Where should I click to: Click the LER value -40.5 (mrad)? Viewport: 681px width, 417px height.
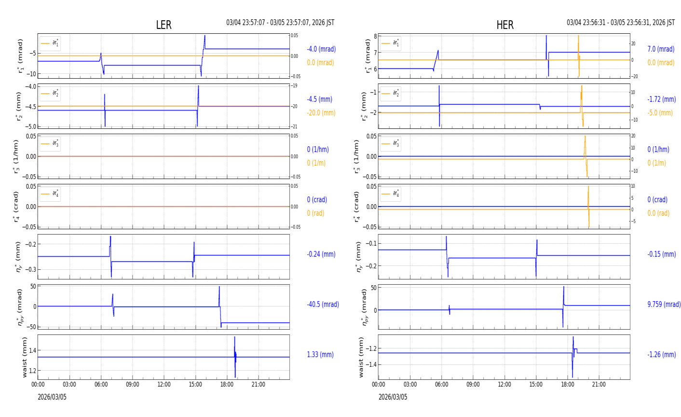point(323,305)
